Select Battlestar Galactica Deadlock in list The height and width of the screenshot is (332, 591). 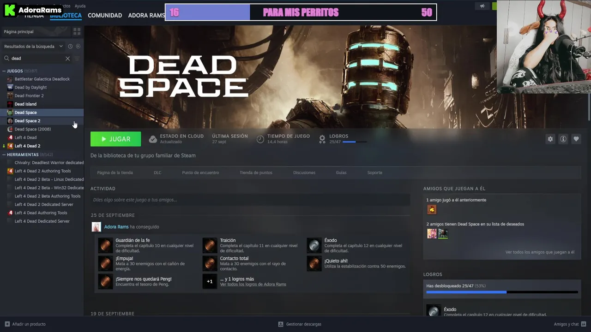[x=42, y=79]
